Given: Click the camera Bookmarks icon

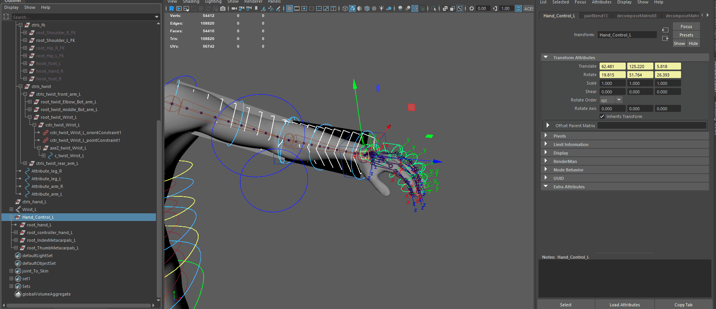Looking at the screenshot, I should pos(256,8).
